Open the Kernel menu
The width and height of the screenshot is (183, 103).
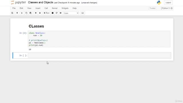pos(55,8)
